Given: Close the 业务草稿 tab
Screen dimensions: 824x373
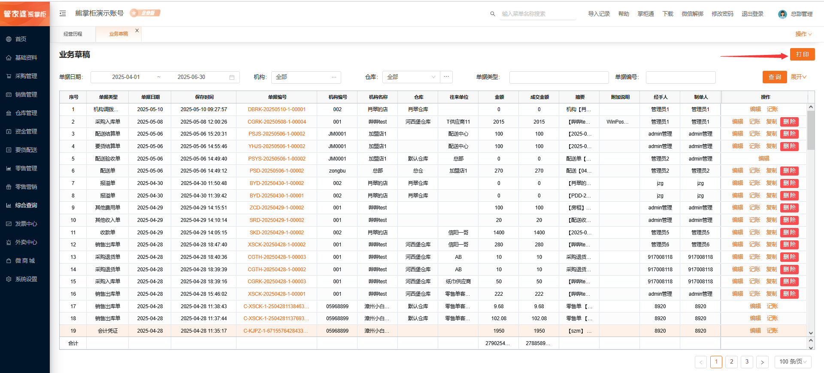Looking at the screenshot, I should (x=137, y=30).
